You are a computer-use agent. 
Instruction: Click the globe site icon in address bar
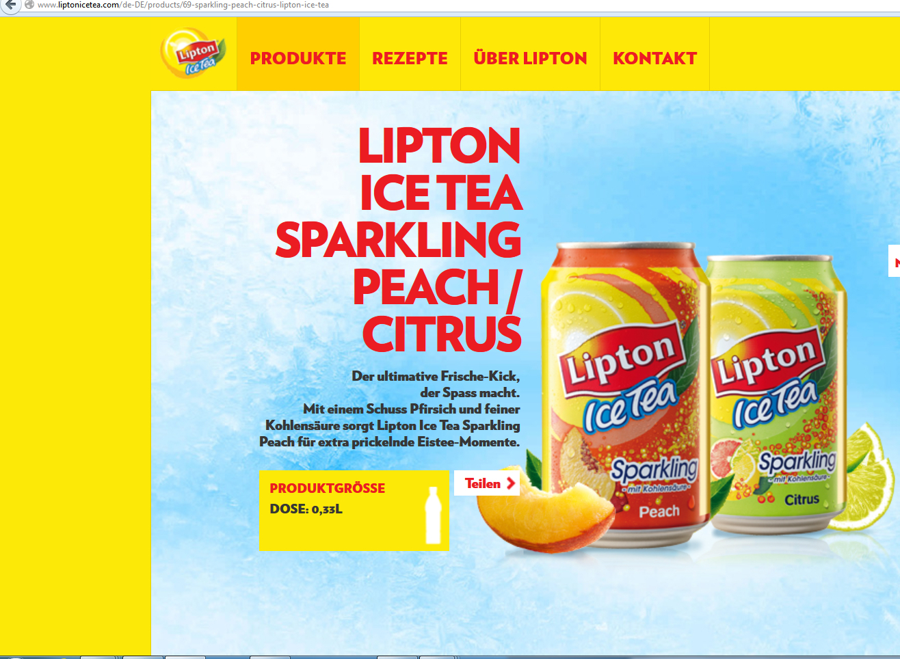[x=29, y=5]
